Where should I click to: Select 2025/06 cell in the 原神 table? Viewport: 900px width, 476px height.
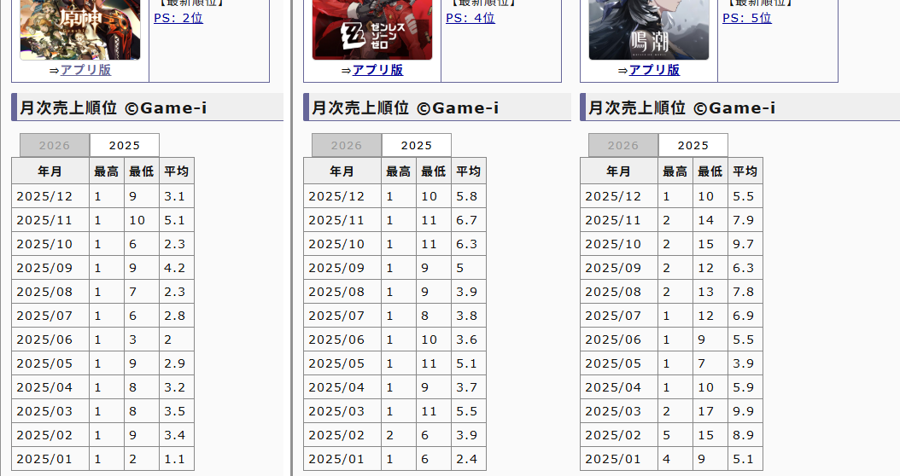click(x=50, y=340)
